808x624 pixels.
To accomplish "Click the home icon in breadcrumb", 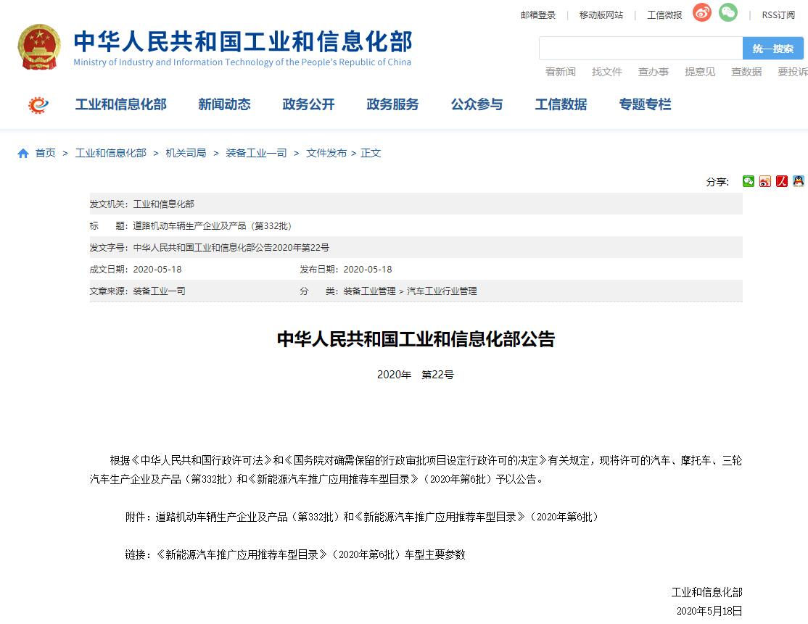I will 23,153.
